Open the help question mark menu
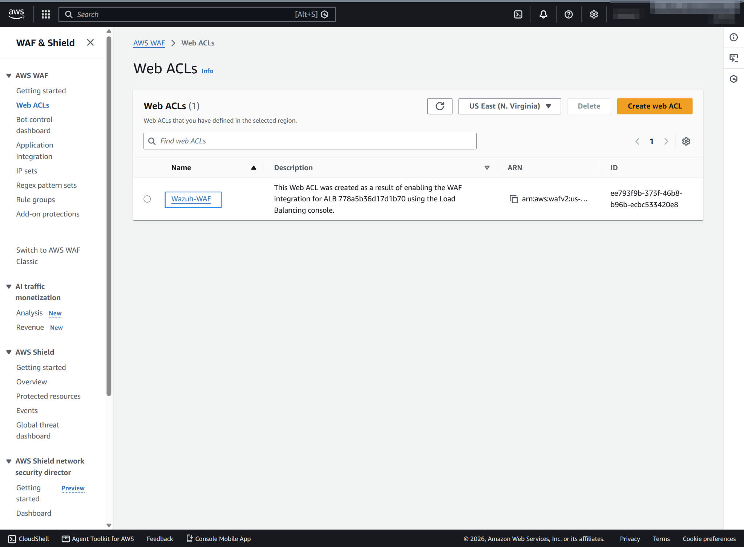The width and height of the screenshot is (744, 547). click(x=569, y=15)
